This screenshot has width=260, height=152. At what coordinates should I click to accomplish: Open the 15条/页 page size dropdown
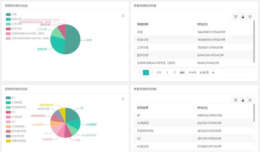pos(207,73)
